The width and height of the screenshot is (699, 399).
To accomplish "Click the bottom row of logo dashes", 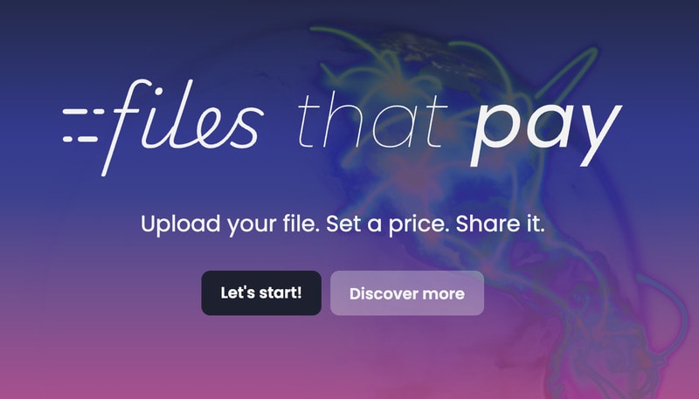I will 80,139.
